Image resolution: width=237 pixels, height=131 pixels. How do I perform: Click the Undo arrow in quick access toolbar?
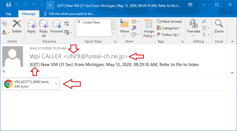pyautogui.click(x=17, y=5)
